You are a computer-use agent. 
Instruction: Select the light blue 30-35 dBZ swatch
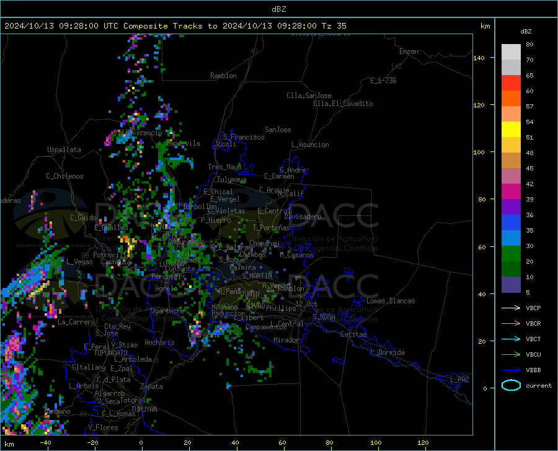pyautogui.click(x=511, y=238)
